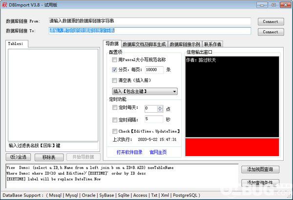Click the 添加查询条件 button
Image resolution: width=293 pixels, height=200 pixels.
[260, 182]
